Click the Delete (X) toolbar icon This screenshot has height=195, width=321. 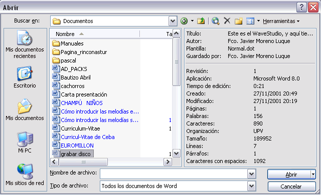coord(227,21)
